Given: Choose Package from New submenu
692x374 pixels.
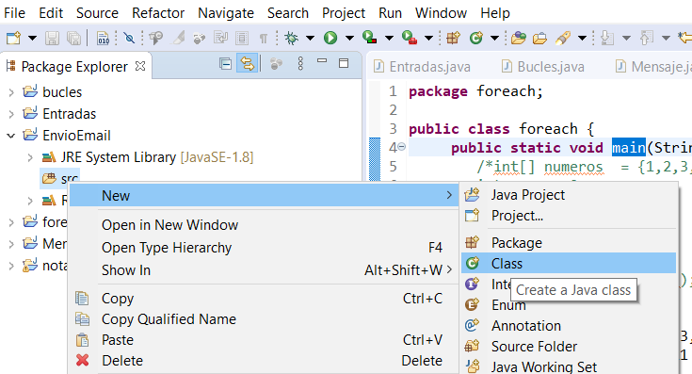Looking at the screenshot, I should [x=569, y=243].
